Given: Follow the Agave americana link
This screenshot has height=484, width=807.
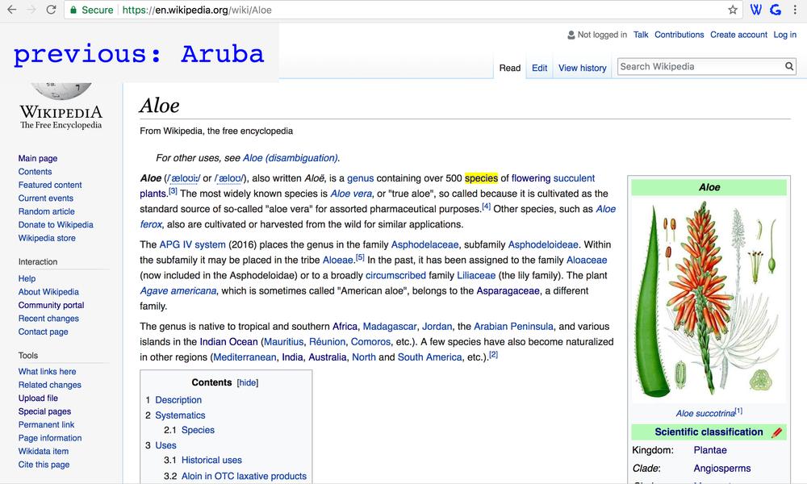Looking at the screenshot, I should [x=178, y=291].
